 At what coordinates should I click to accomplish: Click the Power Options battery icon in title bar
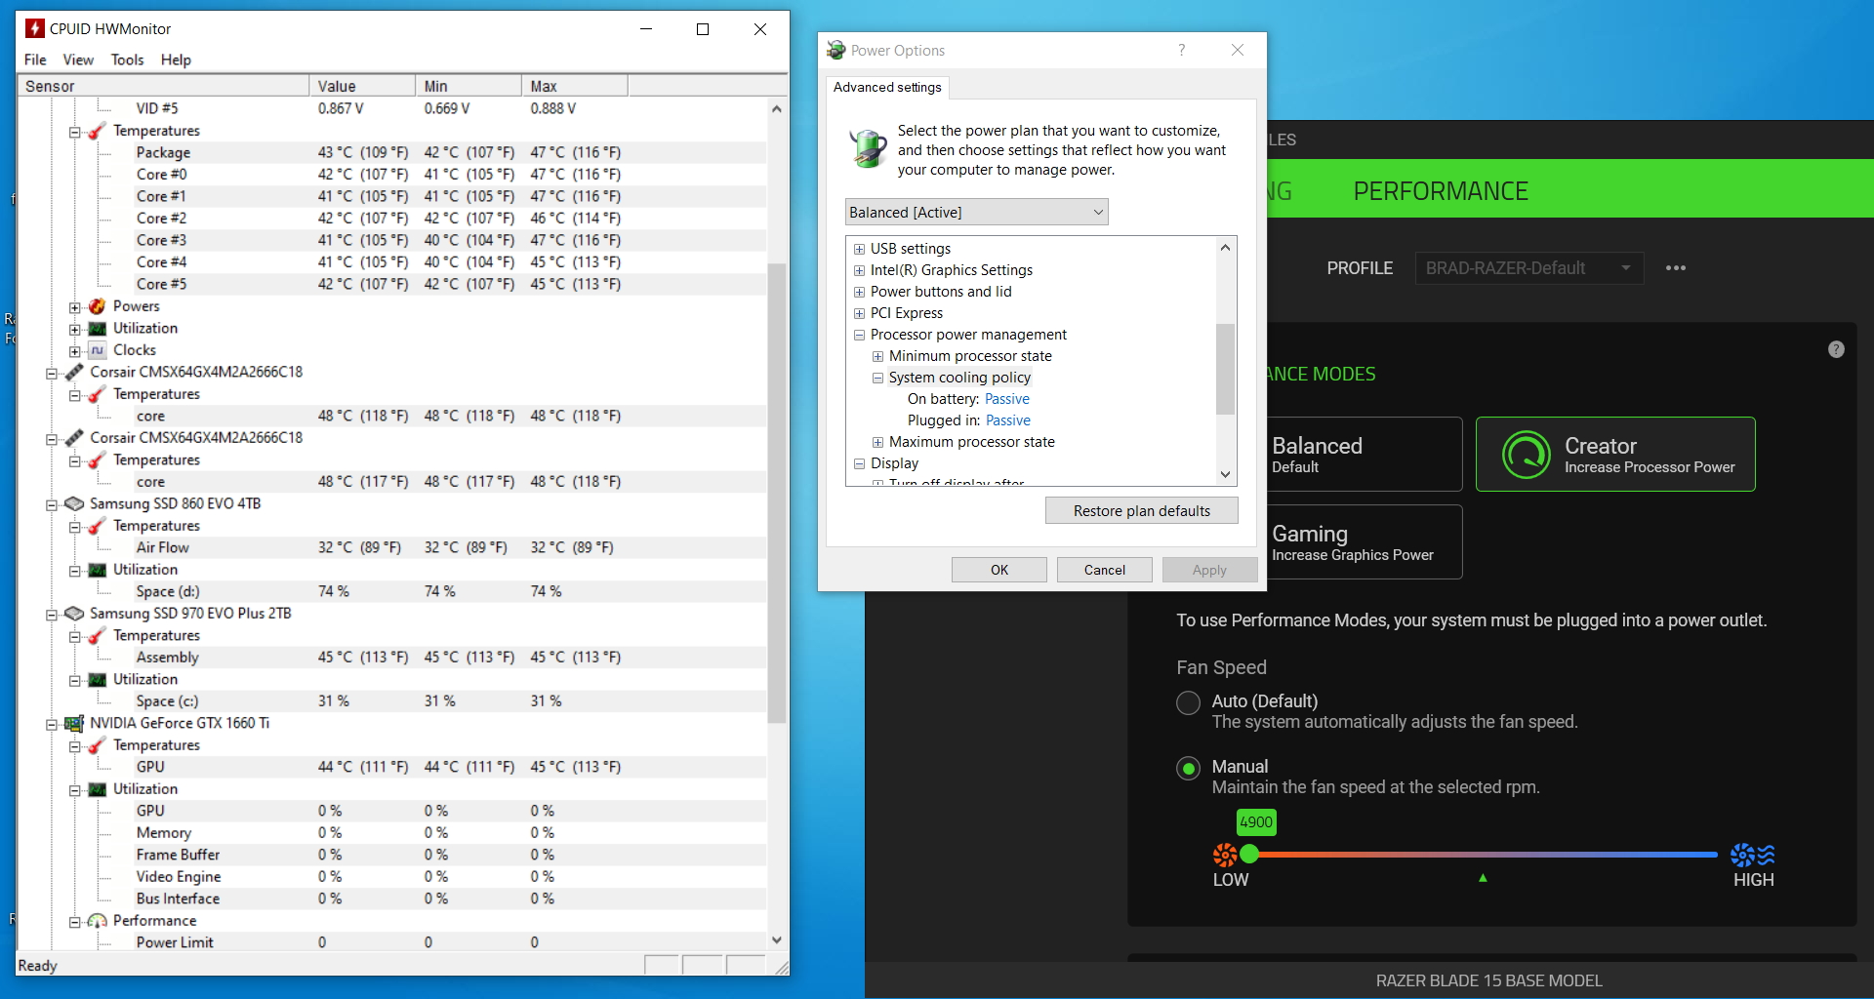835,50
